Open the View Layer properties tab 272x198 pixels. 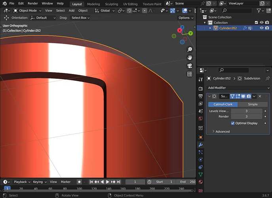(200, 104)
